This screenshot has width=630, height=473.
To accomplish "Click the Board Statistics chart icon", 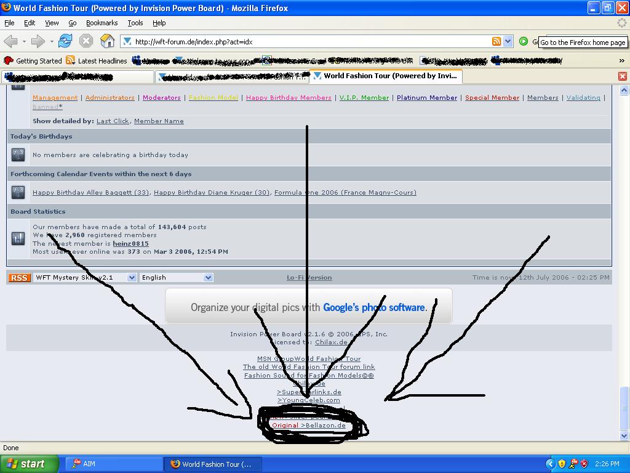I will coord(18,238).
